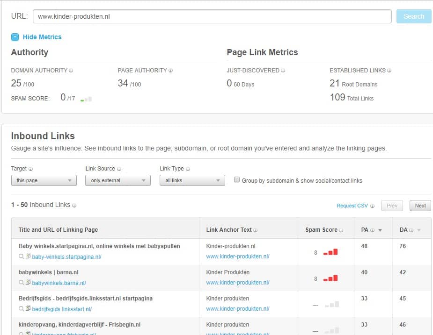Viewport: 433px width, 335px height.
Task: Go to the next results page with Next
Action: pyautogui.click(x=420, y=206)
